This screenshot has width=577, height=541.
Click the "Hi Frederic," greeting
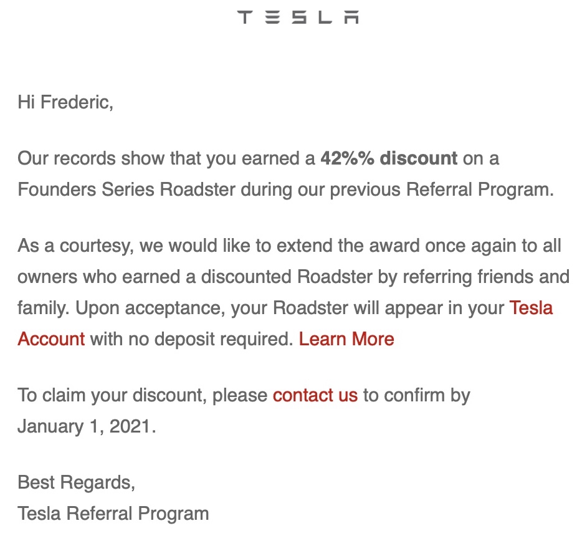point(65,102)
